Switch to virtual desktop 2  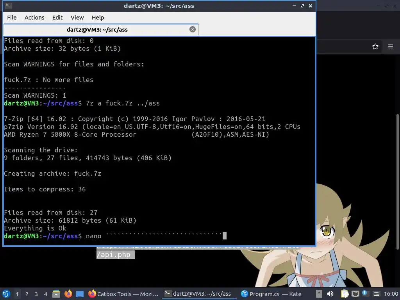(x=27, y=294)
